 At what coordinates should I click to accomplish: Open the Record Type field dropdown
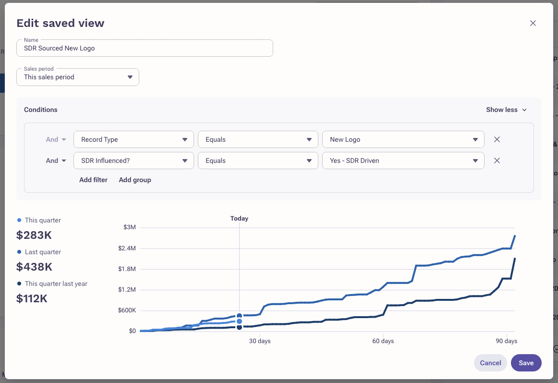133,139
